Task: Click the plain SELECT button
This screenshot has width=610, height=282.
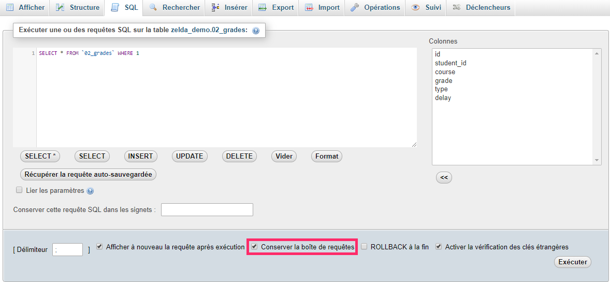Action: (x=92, y=156)
